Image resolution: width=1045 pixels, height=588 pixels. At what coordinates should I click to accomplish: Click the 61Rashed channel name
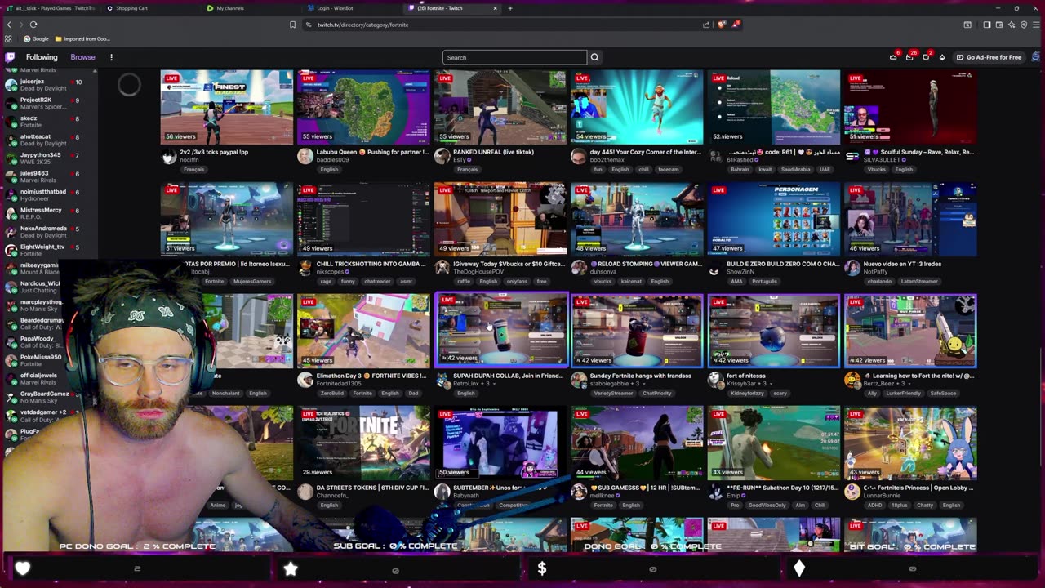point(741,160)
